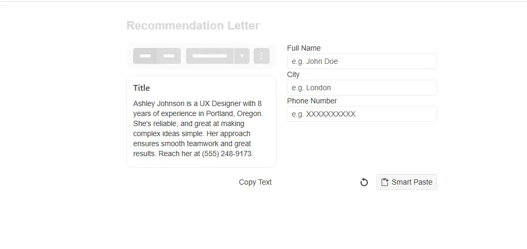Viewport: 527px width, 249px height.
Task: Click the Recommendation Letter page heading
Action: pyautogui.click(x=193, y=25)
